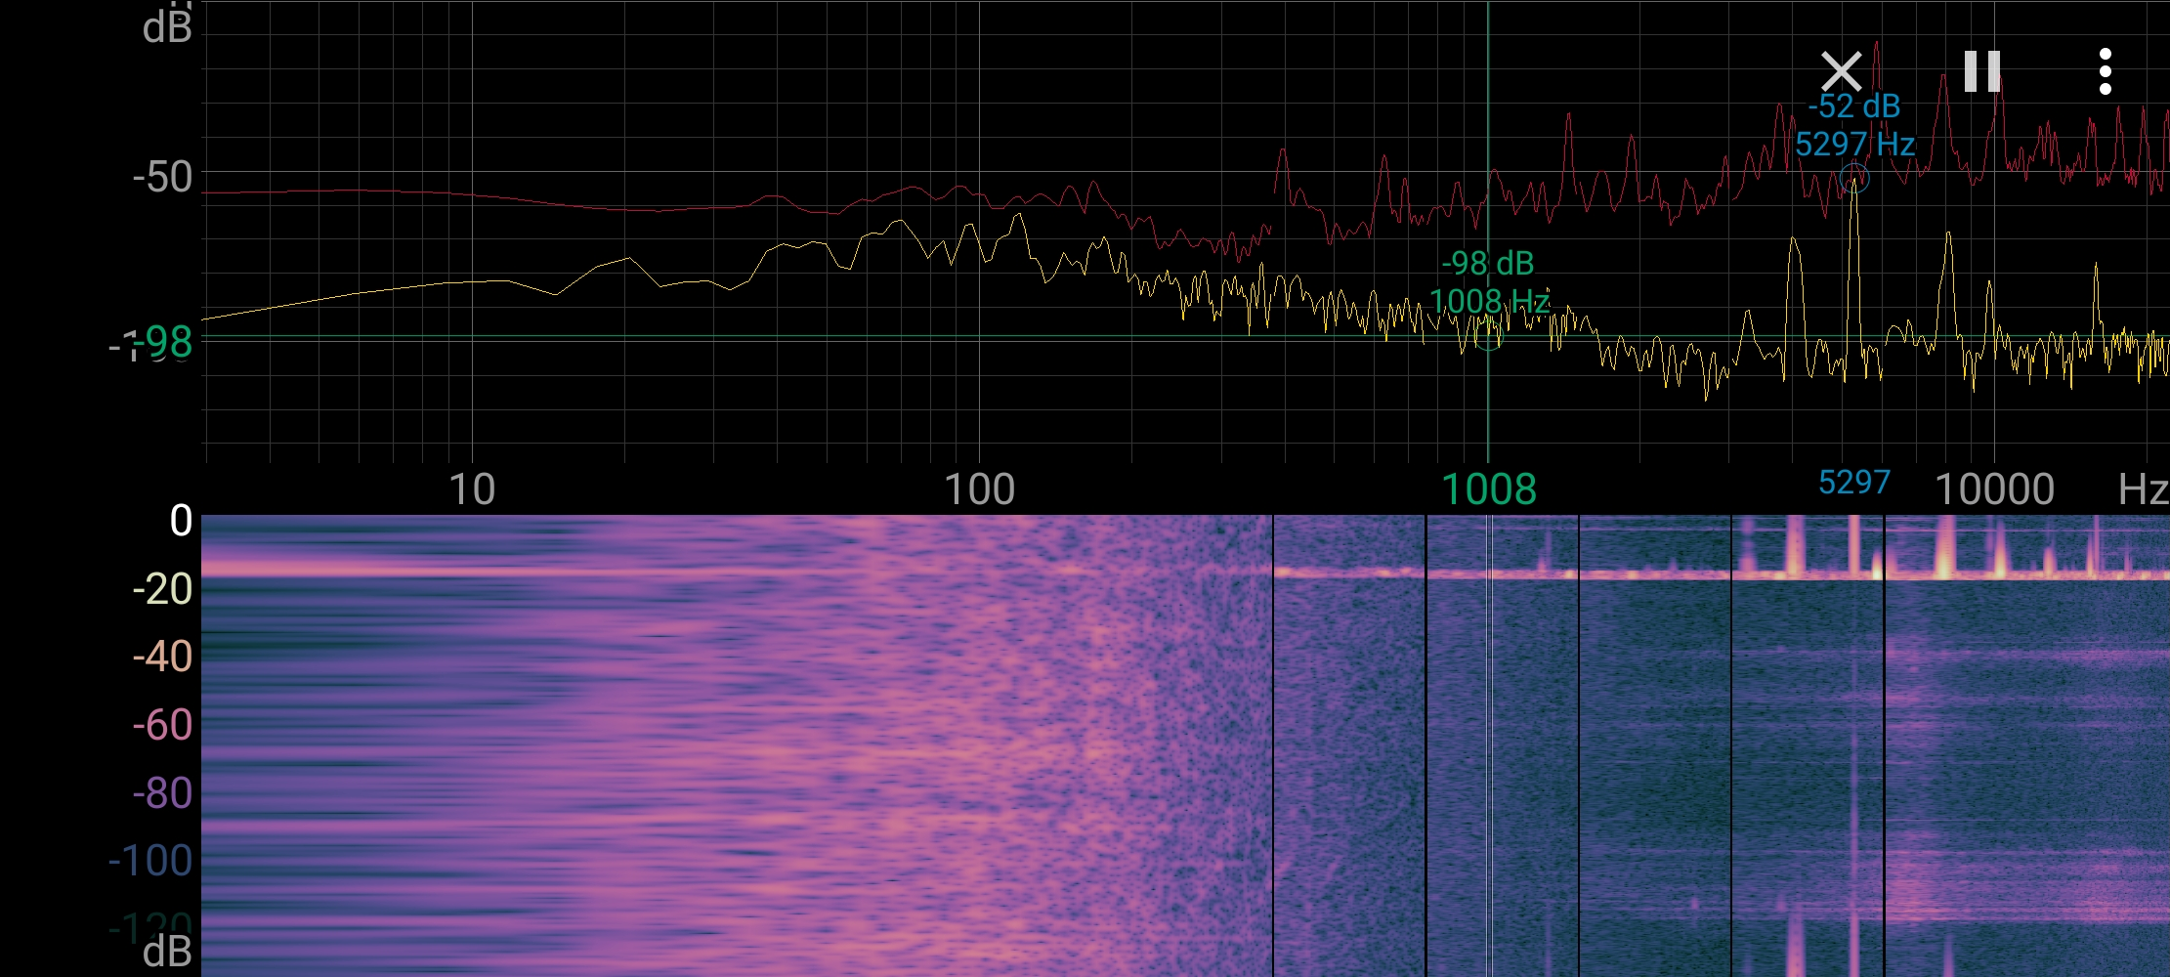Pause the live spectrum analysis
2170x977 pixels.
click(x=1982, y=71)
